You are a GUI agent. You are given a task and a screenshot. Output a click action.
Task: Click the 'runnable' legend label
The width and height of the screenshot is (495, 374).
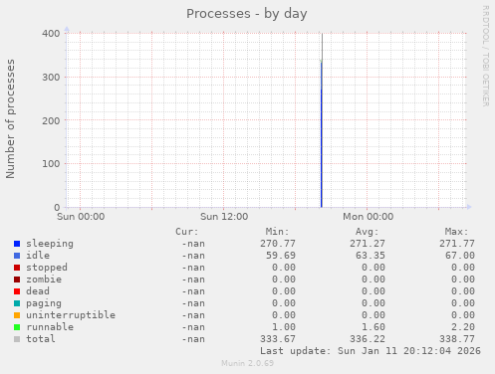click(x=50, y=327)
